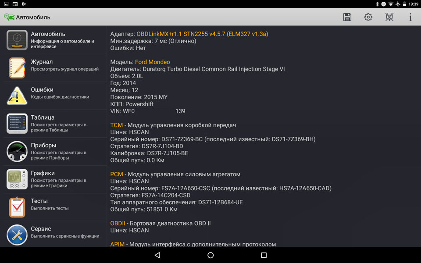Tap the save floppy disk icon

pyautogui.click(x=347, y=17)
